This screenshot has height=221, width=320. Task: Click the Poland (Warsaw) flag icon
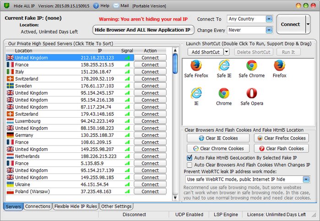click(10, 191)
